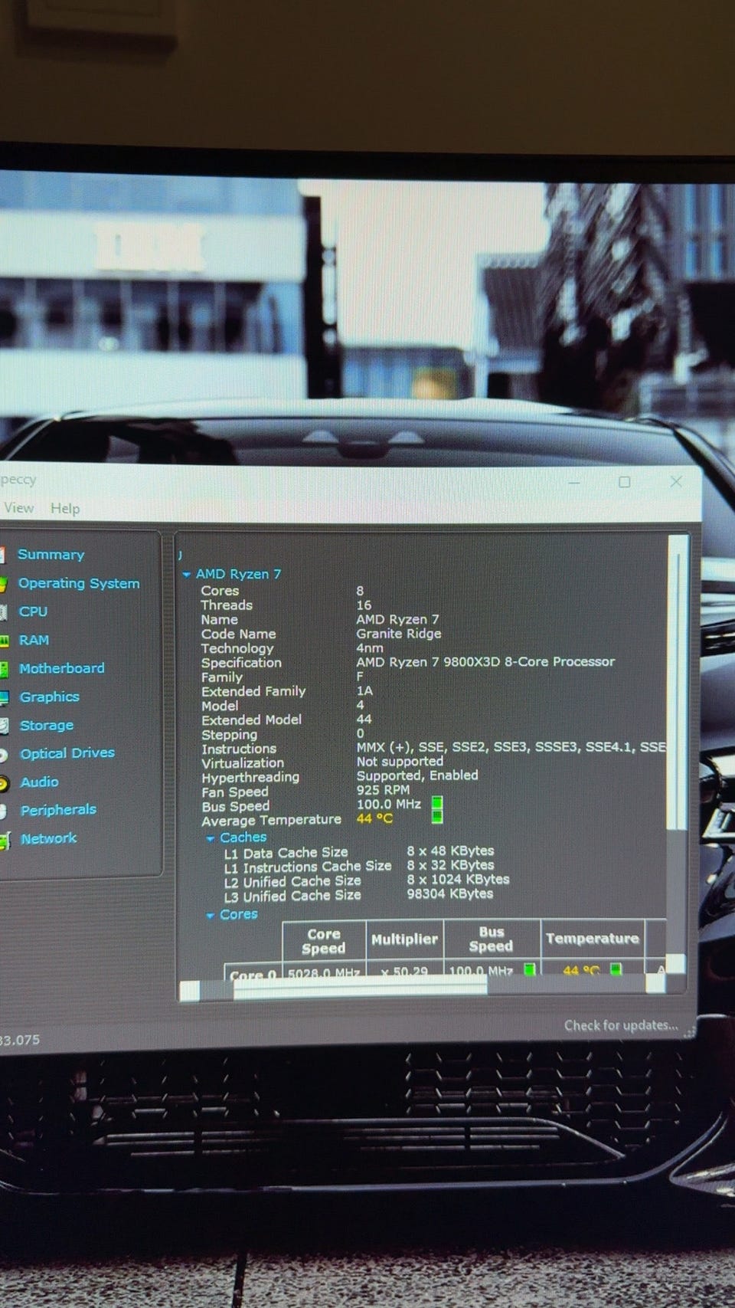This screenshot has width=735, height=1308.
Task: Click the Audio speaker sidebar icon
Action: [x=4, y=783]
